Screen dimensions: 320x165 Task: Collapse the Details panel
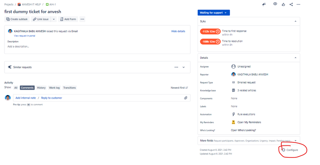click(x=295, y=58)
